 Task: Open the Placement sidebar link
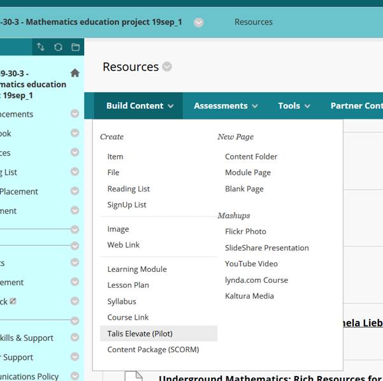(19, 191)
